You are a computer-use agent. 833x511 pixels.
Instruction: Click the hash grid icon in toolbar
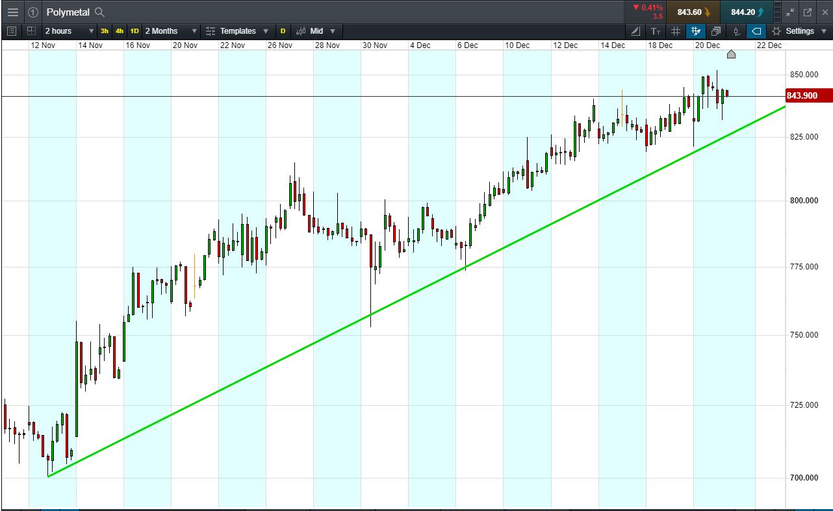click(676, 31)
